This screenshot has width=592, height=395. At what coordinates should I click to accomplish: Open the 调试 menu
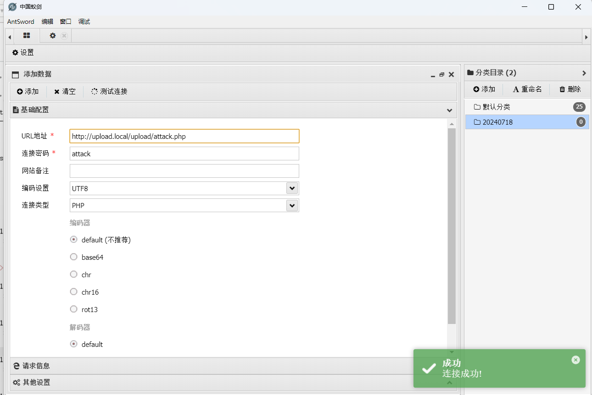pyautogui.click(x=84, y=22)
